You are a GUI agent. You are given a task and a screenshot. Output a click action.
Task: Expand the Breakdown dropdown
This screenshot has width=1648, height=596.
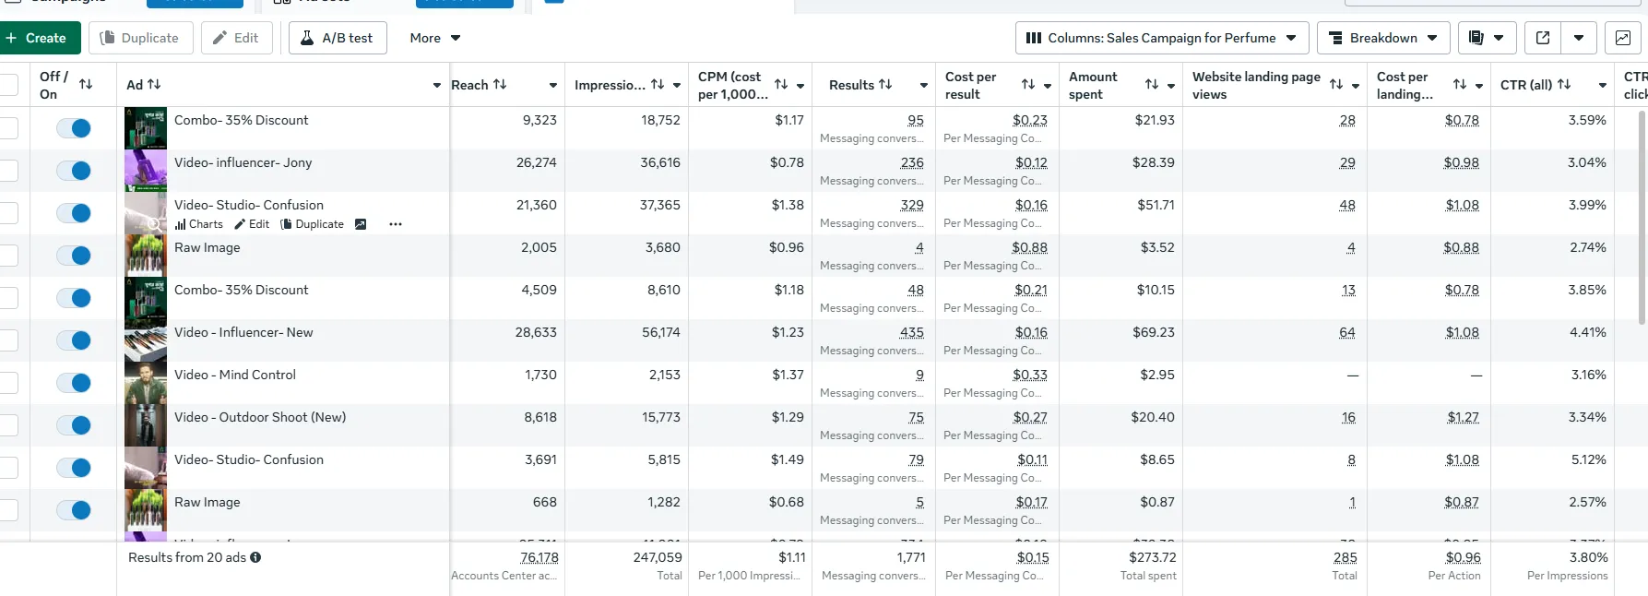1383,38
